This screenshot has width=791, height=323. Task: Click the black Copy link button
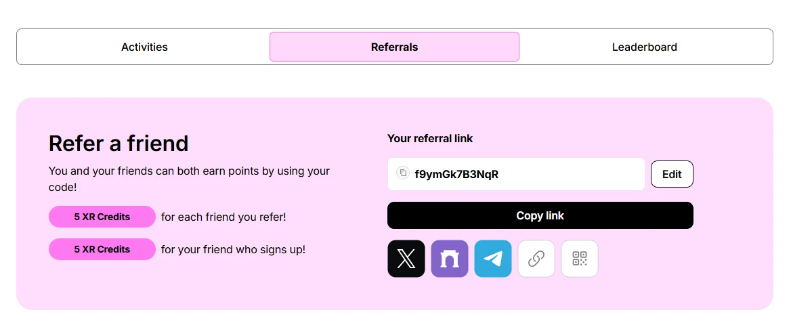coord(540,215)
